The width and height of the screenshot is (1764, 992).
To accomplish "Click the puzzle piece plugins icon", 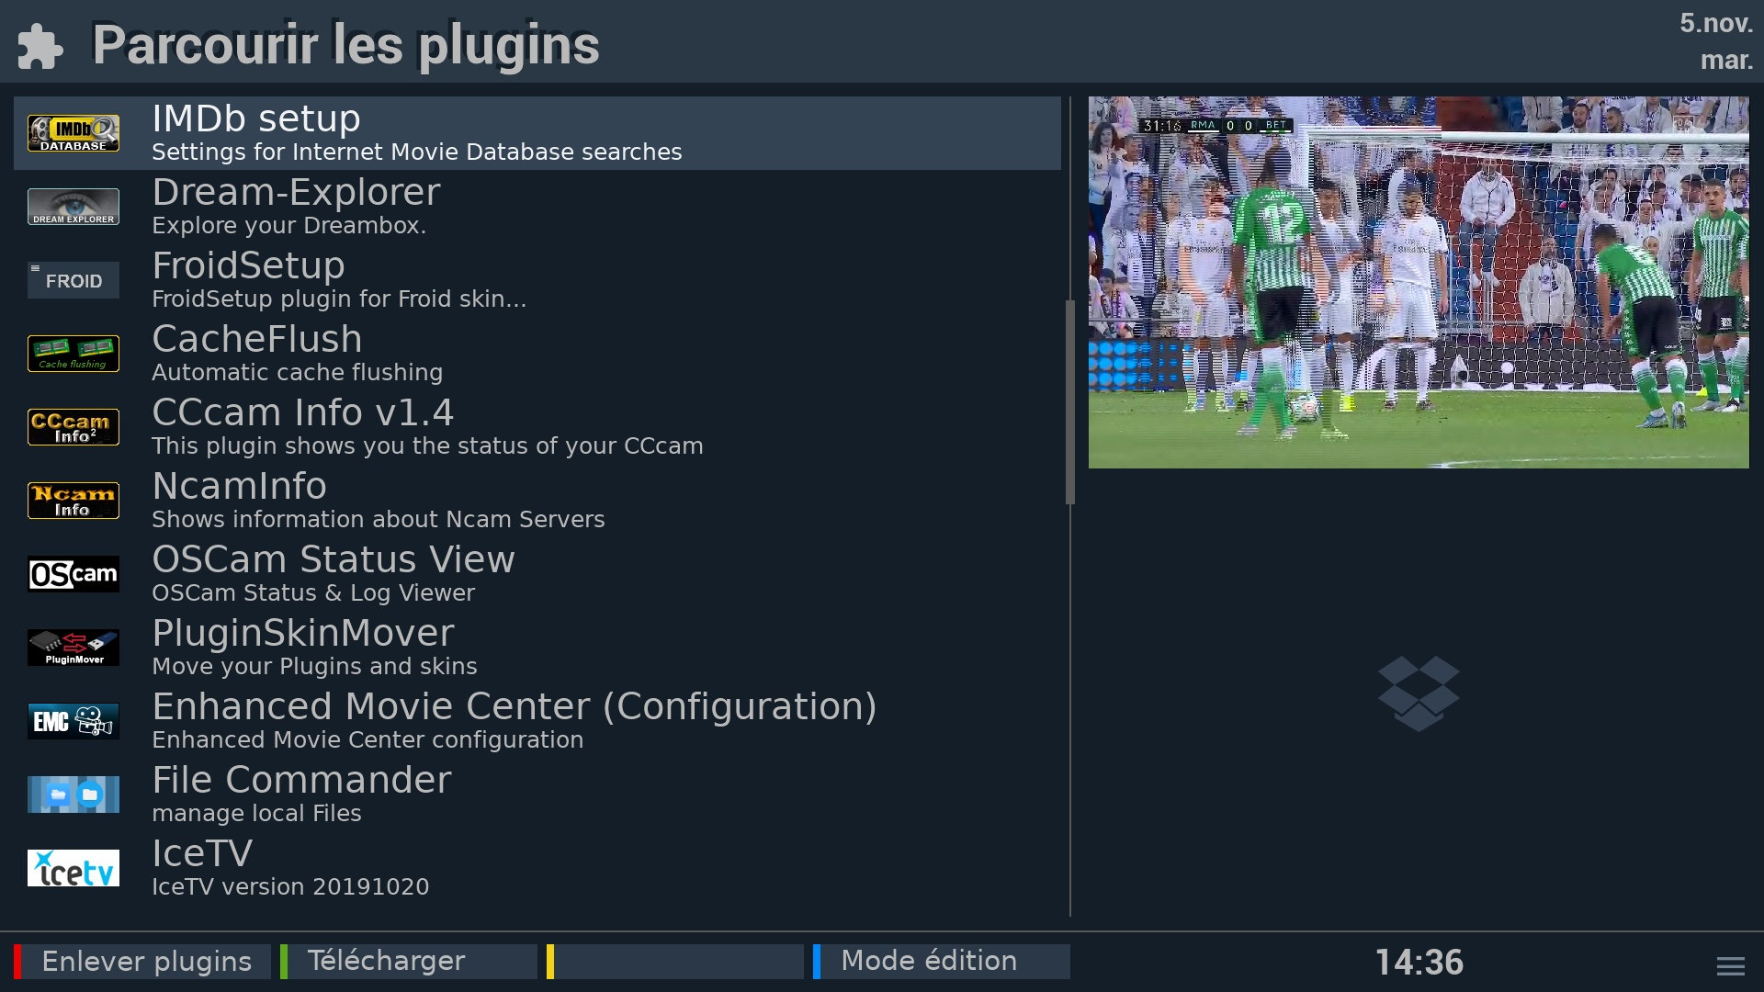I will [40, 46].
